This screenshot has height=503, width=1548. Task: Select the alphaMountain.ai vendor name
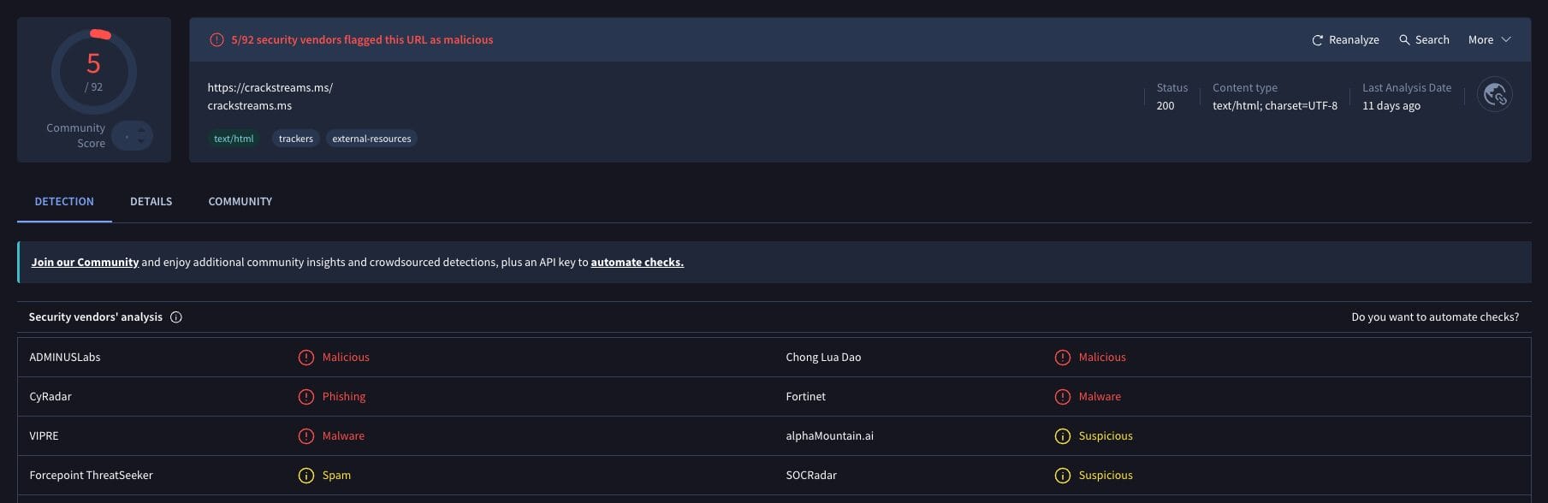pos(830,436)
